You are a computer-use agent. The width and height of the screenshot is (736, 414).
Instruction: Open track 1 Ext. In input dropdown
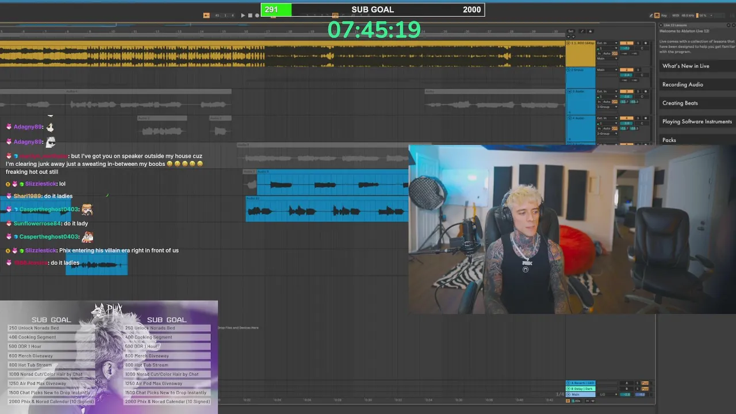click(607, 43)
